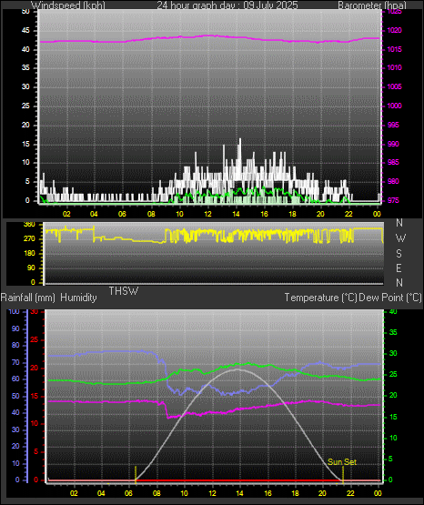
Task: Click the W compass direction label
Action: pos(400,238)
